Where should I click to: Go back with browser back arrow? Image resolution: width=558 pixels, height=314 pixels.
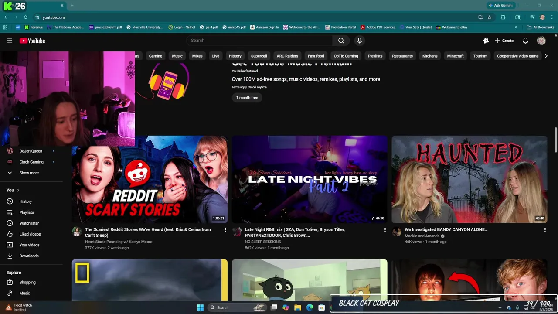6,17
